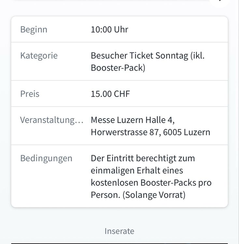Select the Kategorie label
This screenshot has width=239, height=244.
[39, 56]
